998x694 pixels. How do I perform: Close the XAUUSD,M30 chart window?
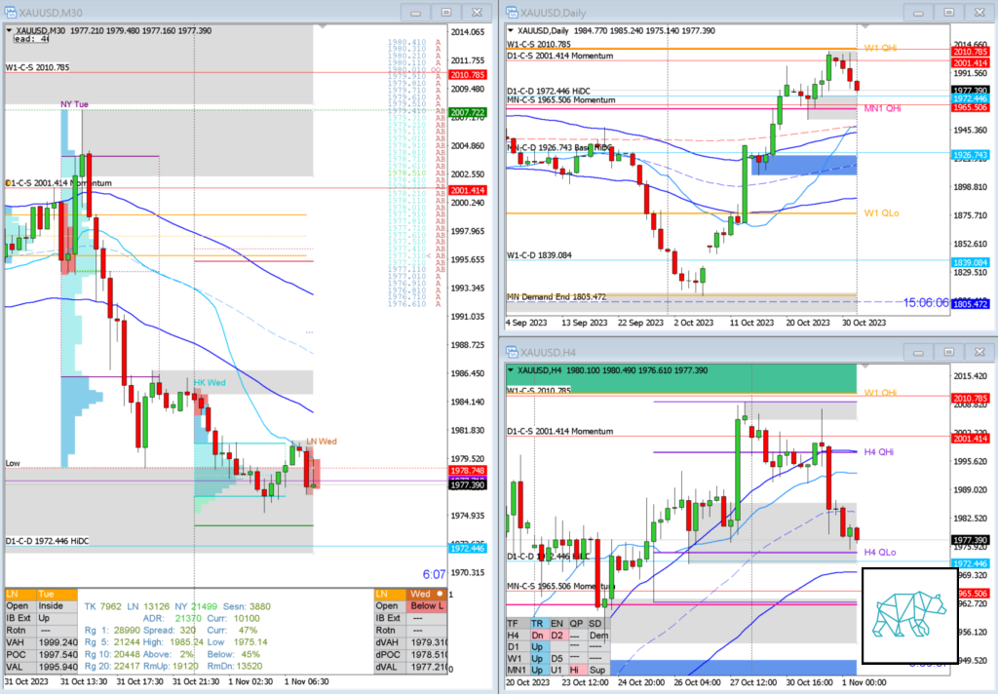[477, 12]
